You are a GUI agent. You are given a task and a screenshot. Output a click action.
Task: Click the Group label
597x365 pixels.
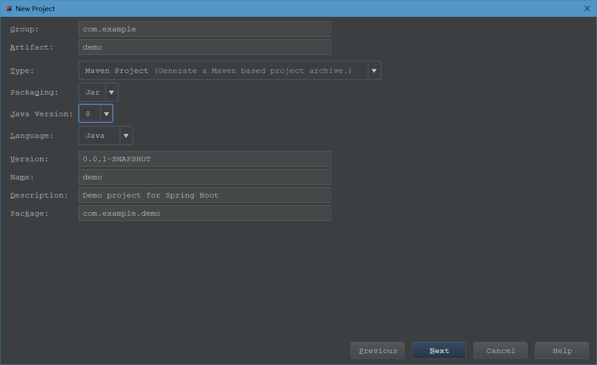tap(24, 29)
